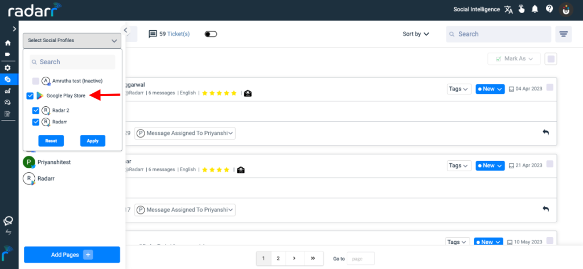
Task: Tick the select-all checkbox beside Mark As
Action: 551,59
